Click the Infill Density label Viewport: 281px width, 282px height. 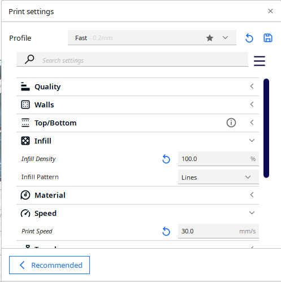[x=38, y=159]
